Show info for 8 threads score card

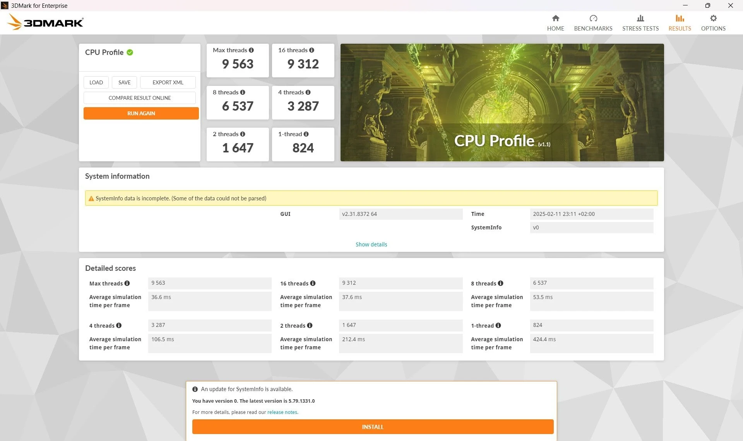pos(243,92)
